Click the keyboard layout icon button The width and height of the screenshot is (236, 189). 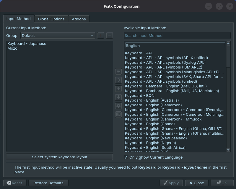click(x=118, y=114)
